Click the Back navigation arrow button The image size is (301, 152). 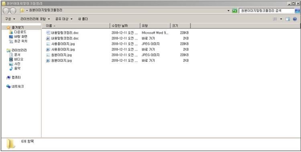pos(6,11)
